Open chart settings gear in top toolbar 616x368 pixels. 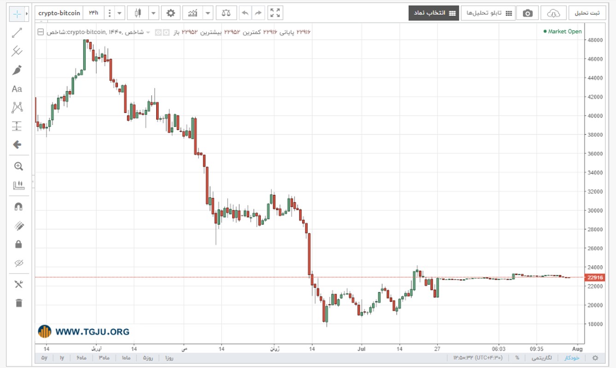click(x=171, y=13)
